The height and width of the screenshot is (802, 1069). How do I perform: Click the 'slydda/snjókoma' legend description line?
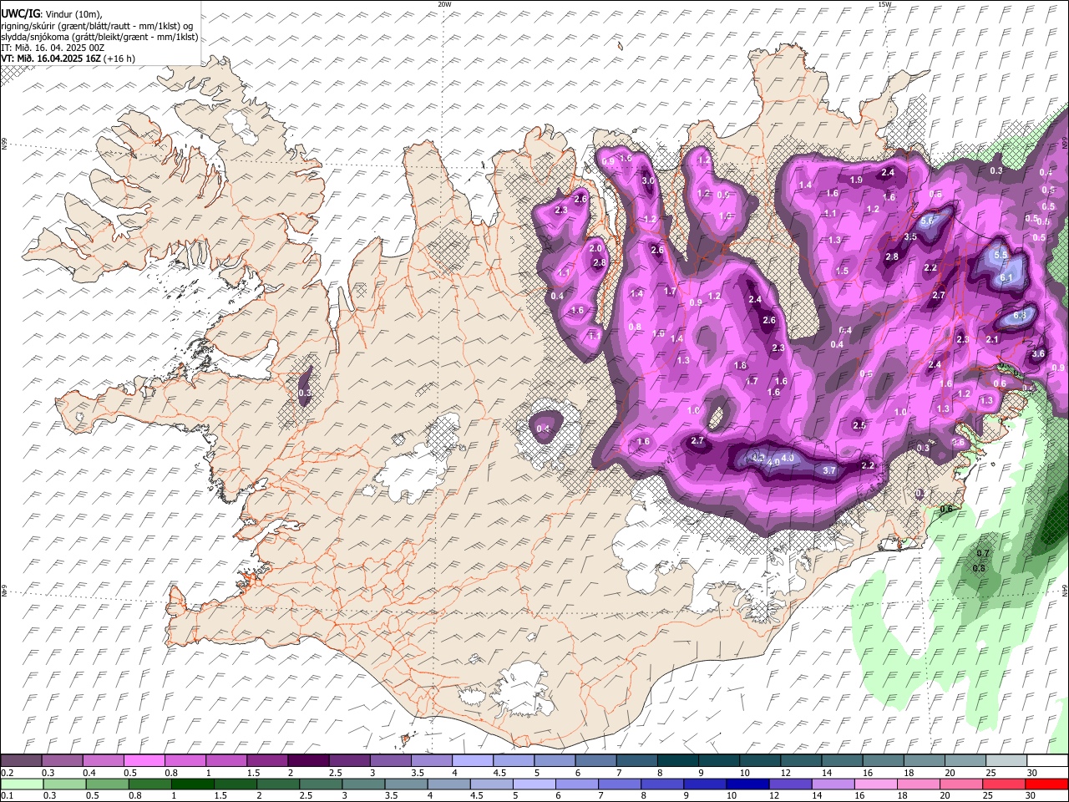[99, 37]
